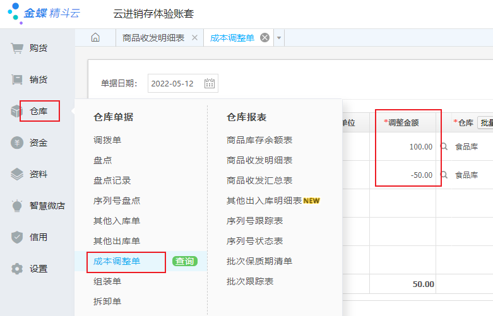Click the shopping cart 购货 icon

click(17, 48)
